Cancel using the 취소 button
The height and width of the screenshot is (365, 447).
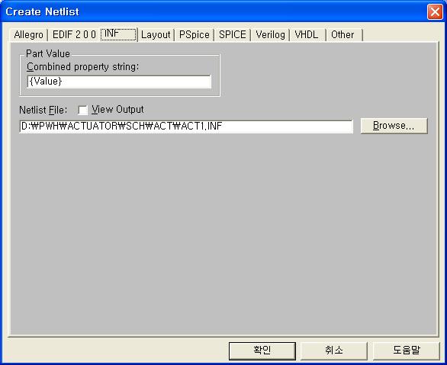tap(334, 351)
